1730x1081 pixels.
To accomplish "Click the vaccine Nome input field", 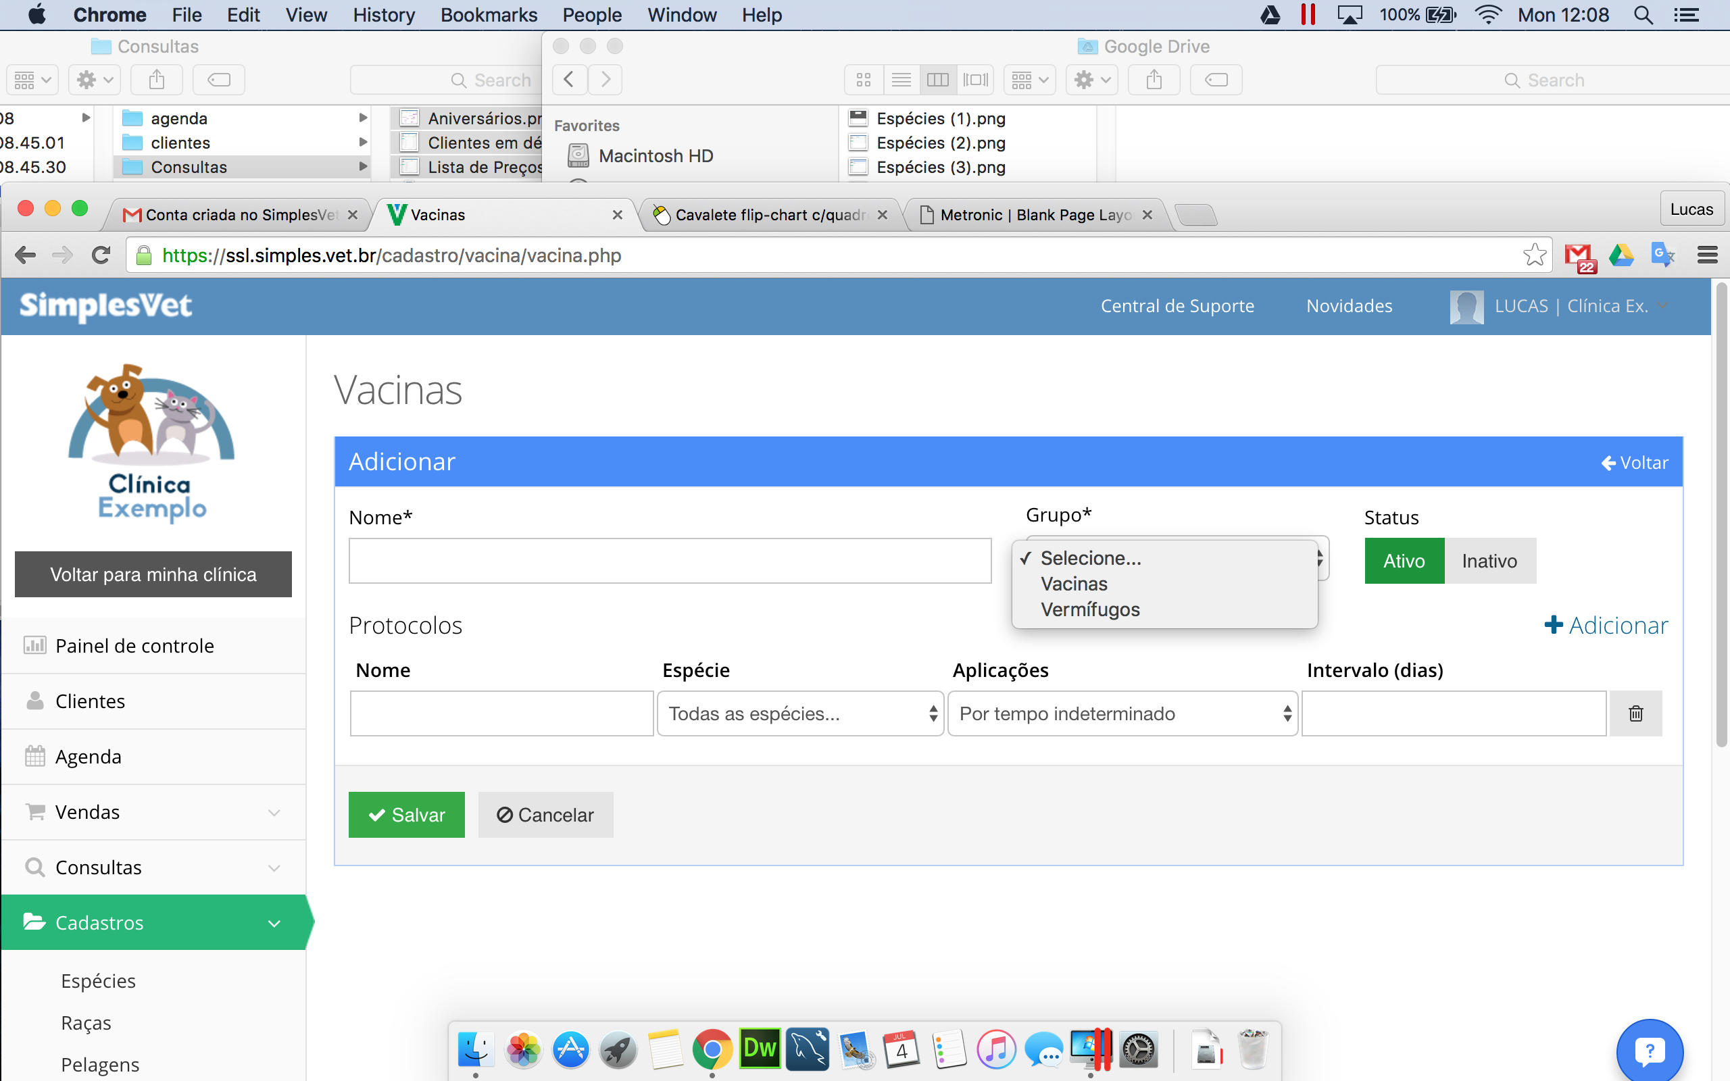I will coord(670,561).
